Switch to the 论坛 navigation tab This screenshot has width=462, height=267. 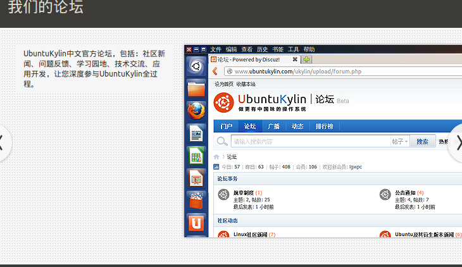tap(250, 127)
